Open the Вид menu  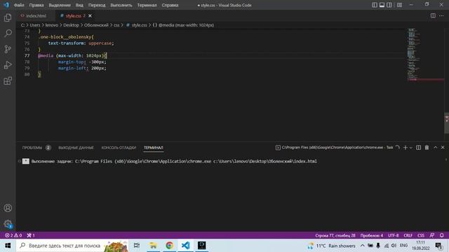click(x=79, y=5)
